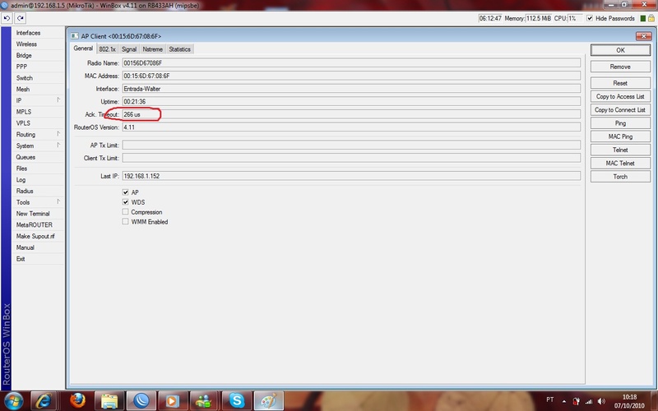
Task: Click the MAC Ping button
Action: coord(620,136)
